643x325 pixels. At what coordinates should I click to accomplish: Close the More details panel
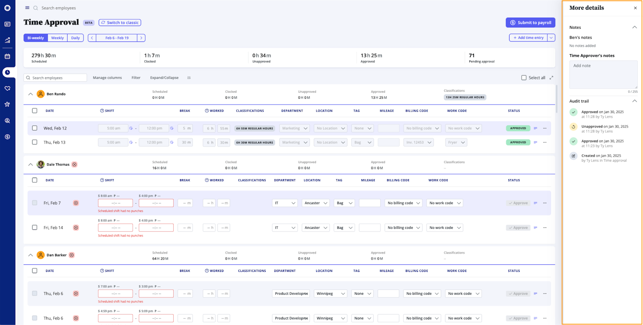click(x=635, y=8)
